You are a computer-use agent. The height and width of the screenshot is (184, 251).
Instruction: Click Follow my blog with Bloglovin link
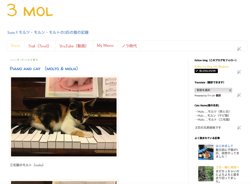click(x=212, y=67)
